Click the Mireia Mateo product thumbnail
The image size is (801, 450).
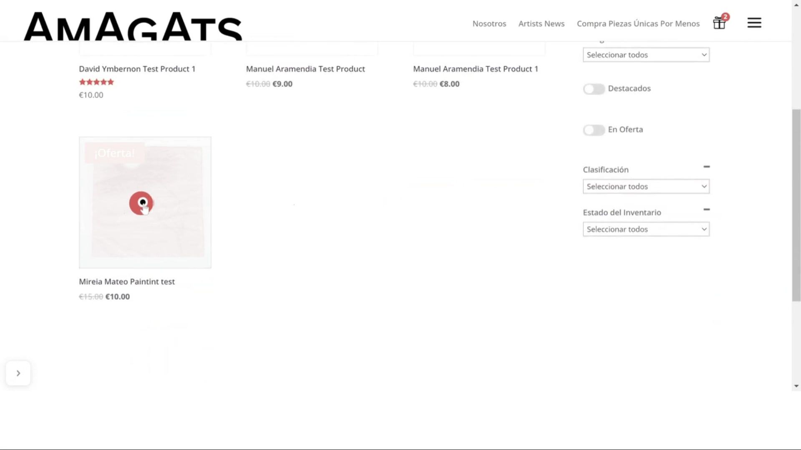pyautogui.click(x=145, y=202)
